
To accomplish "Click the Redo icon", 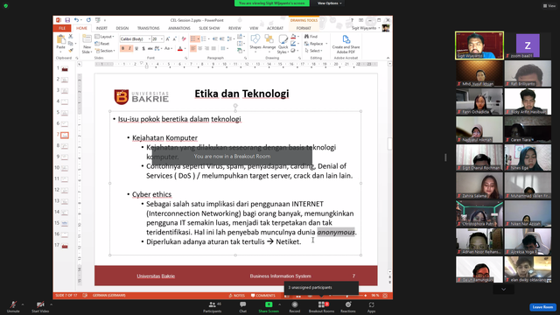I will pos(88,20).
